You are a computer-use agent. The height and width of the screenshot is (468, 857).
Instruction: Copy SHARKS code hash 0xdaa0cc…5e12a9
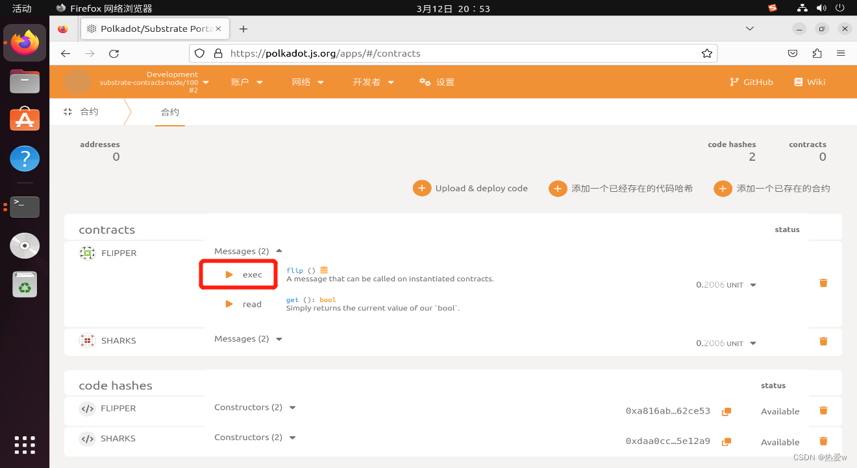[x=727, y=441]
